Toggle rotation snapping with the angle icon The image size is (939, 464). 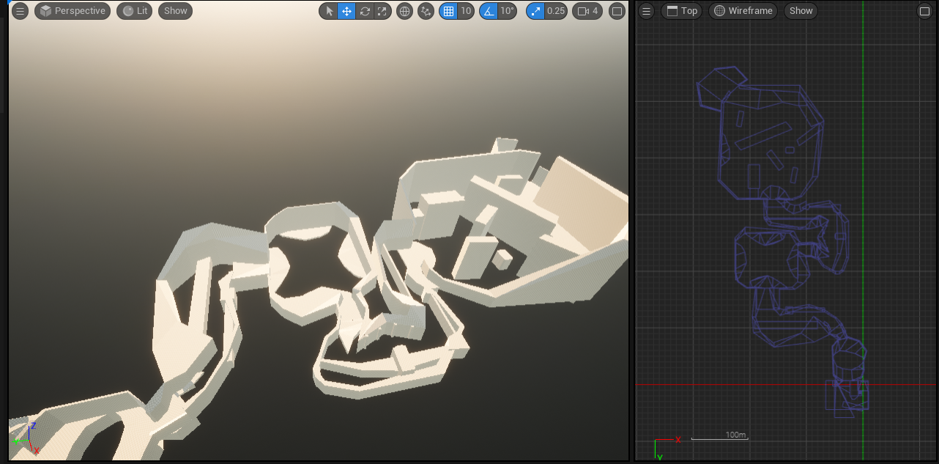click(x=489, y=10)
